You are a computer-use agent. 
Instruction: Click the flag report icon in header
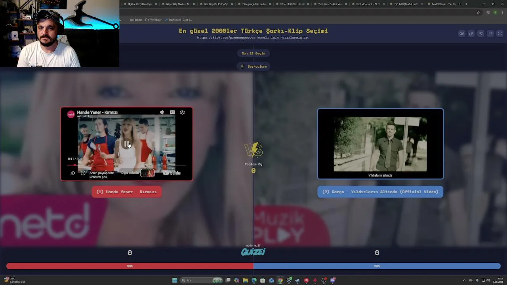tap(490, 34)
